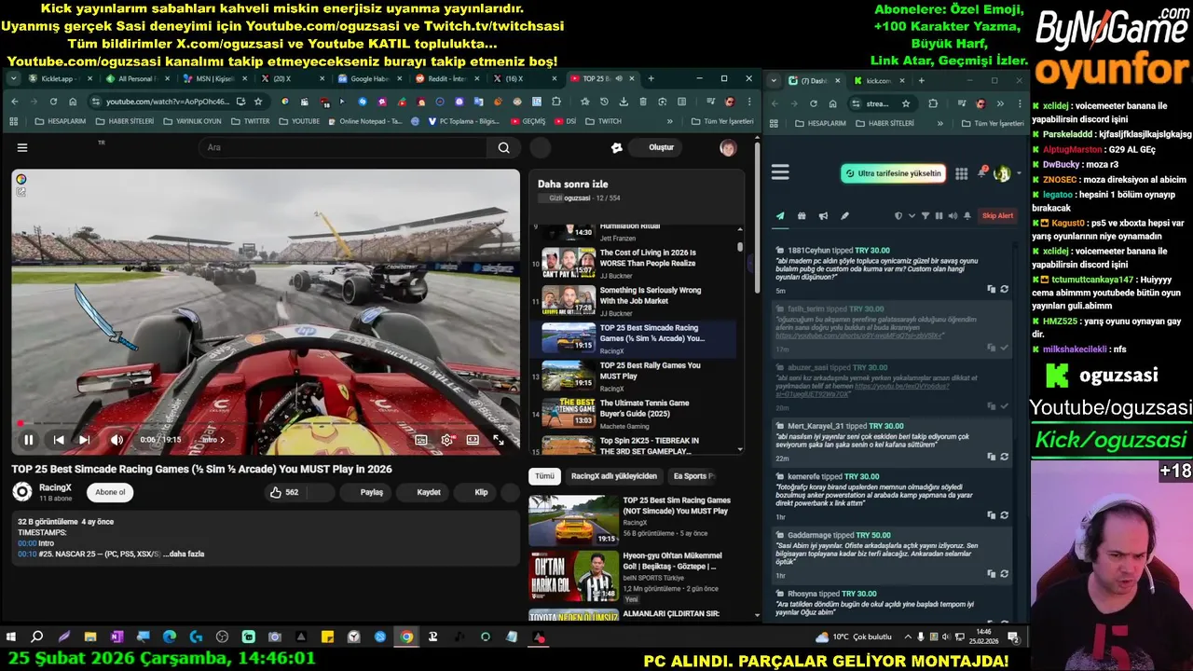The image size is (1193, 671).
Task: Expand the dashboard account dropdown arrow
Action: pyautogui.click(x=1019, y=173)
